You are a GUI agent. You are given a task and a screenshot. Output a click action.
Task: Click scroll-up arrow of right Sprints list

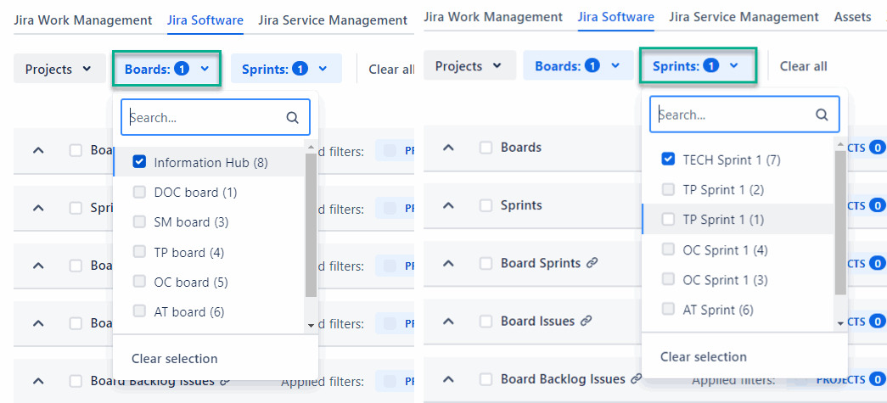840,145
